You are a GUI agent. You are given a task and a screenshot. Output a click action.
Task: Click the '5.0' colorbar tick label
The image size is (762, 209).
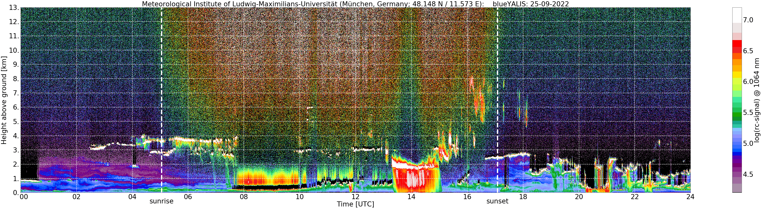pyautogui.click(x=748, y=143)
